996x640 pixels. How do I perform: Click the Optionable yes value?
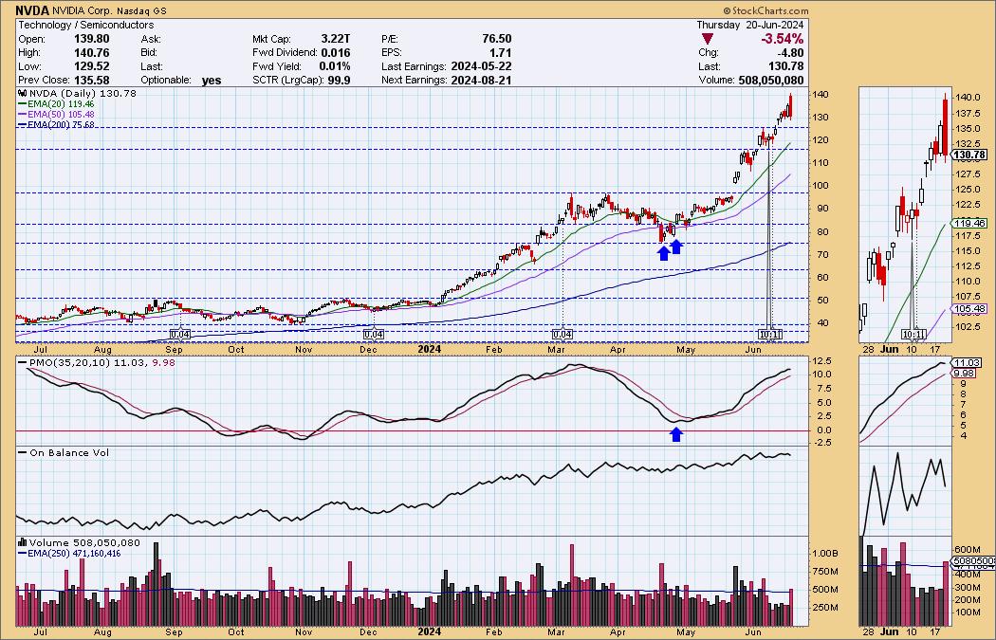[212, 81]
